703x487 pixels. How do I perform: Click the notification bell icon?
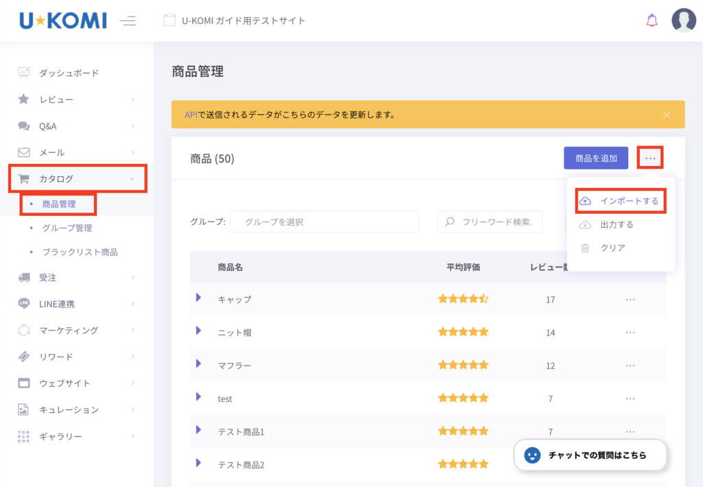(652, 21)
